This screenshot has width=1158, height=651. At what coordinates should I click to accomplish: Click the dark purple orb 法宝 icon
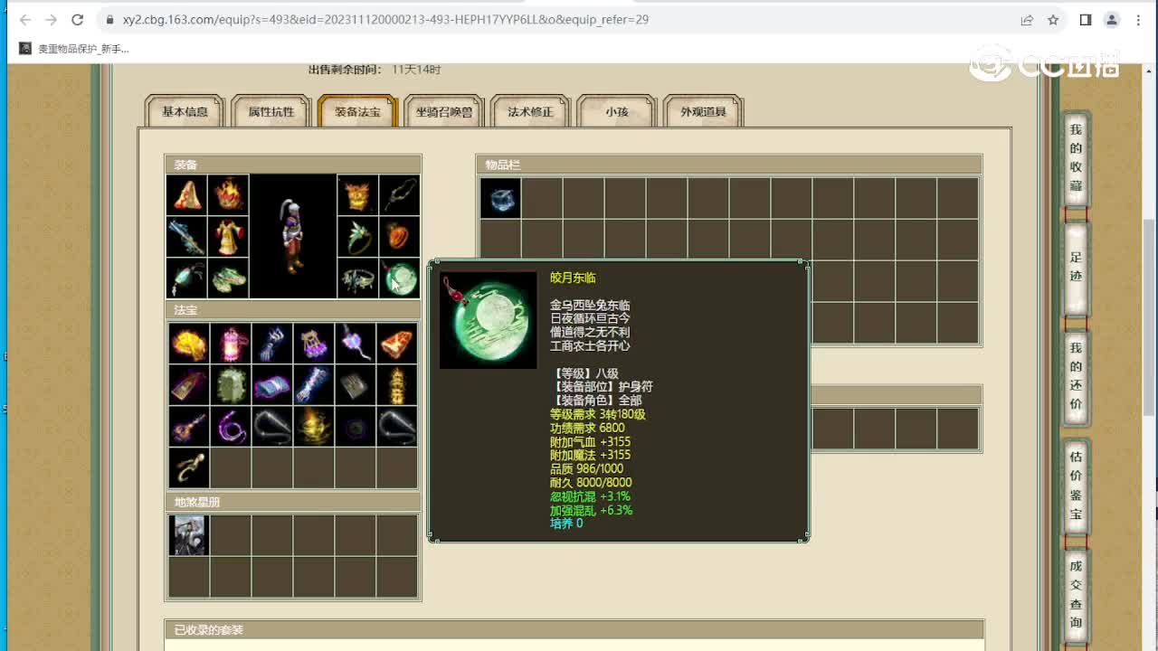click(x=356, y=427)
